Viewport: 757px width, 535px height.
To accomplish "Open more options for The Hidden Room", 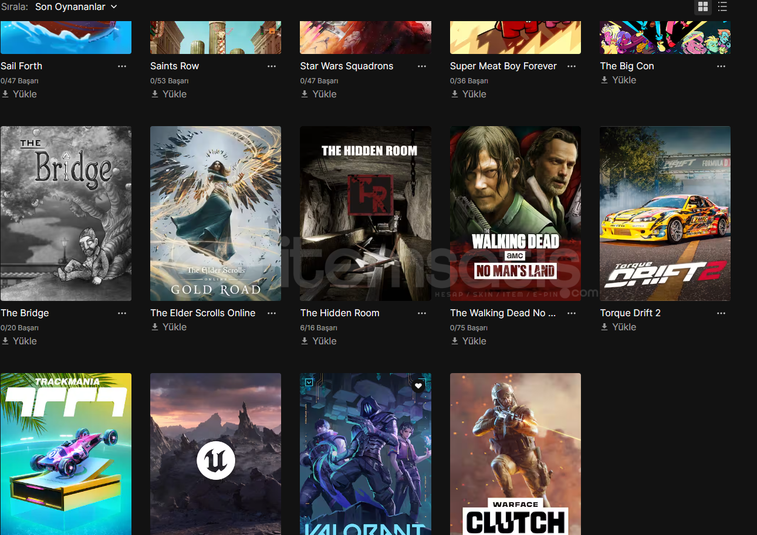I will coord(422,313).
